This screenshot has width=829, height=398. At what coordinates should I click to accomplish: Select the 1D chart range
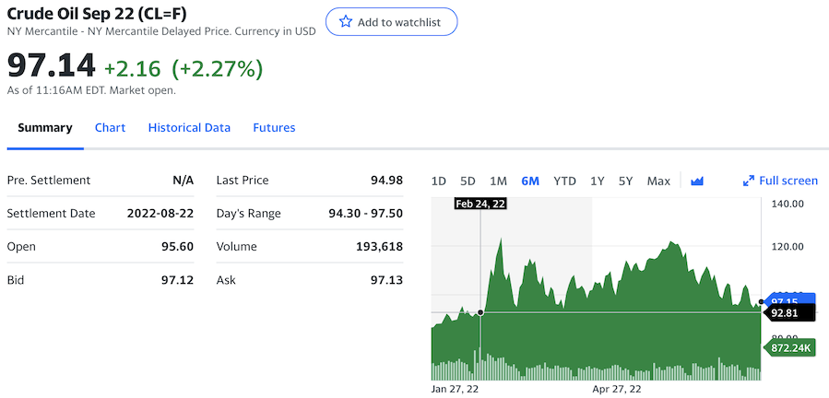click(439, 181)
